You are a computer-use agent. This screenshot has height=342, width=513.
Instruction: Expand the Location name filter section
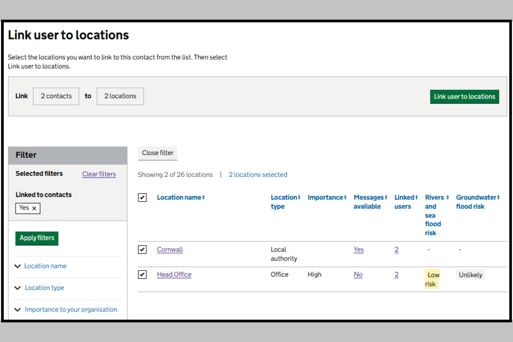tap(45, 266)
